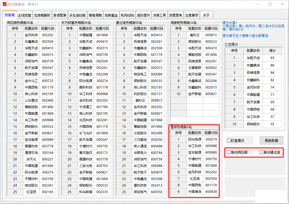The image size is (289, 204).
Task: Toggle the 联动同花顺 checkbox
Action: [x=229, y=152]
